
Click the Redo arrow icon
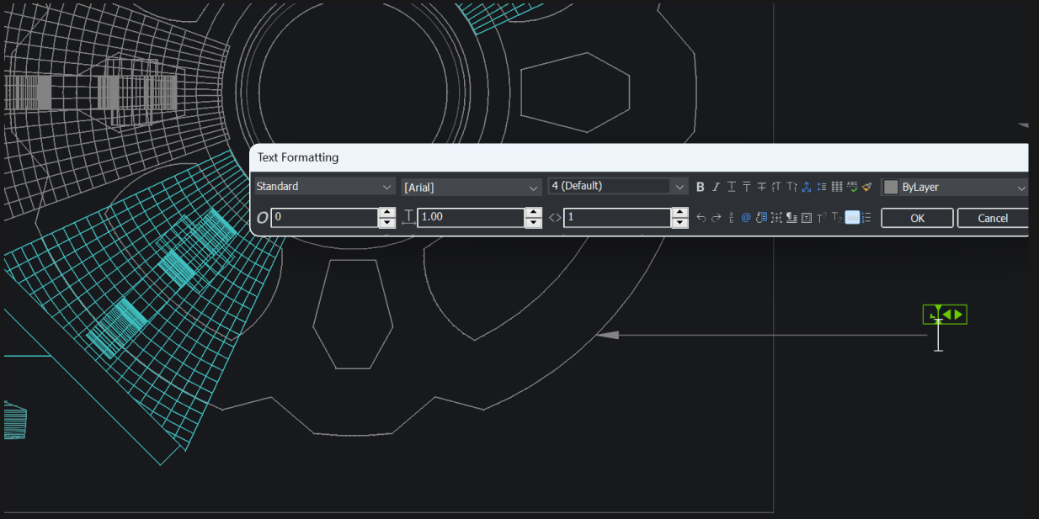click(x=716, y=217)
